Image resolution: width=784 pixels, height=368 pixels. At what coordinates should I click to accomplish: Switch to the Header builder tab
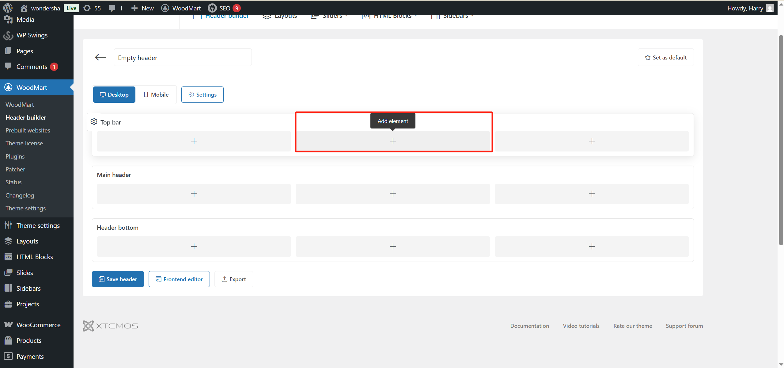click(221, 16)
